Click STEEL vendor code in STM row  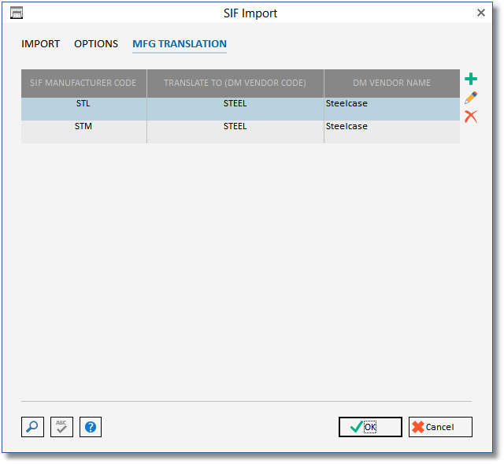click(235, 132)
